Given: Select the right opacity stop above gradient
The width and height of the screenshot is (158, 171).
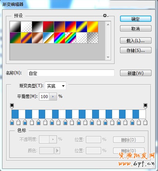Looking at the screenshot, I should [145, 106].
